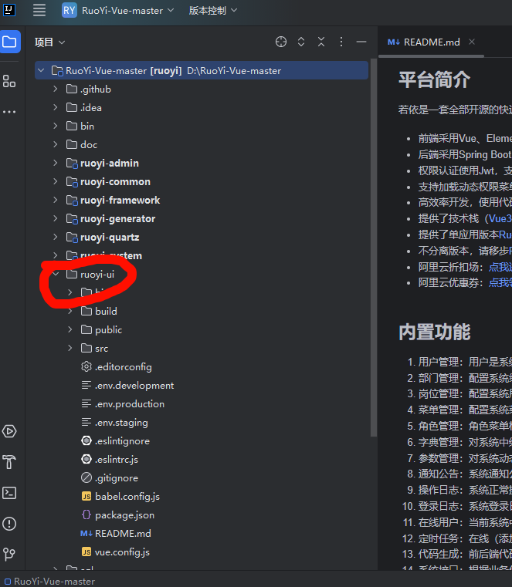Viewport: 512px width, 587px height.
Task: Collapse the RuoYi-Vue-master root node
Action: 41,70
